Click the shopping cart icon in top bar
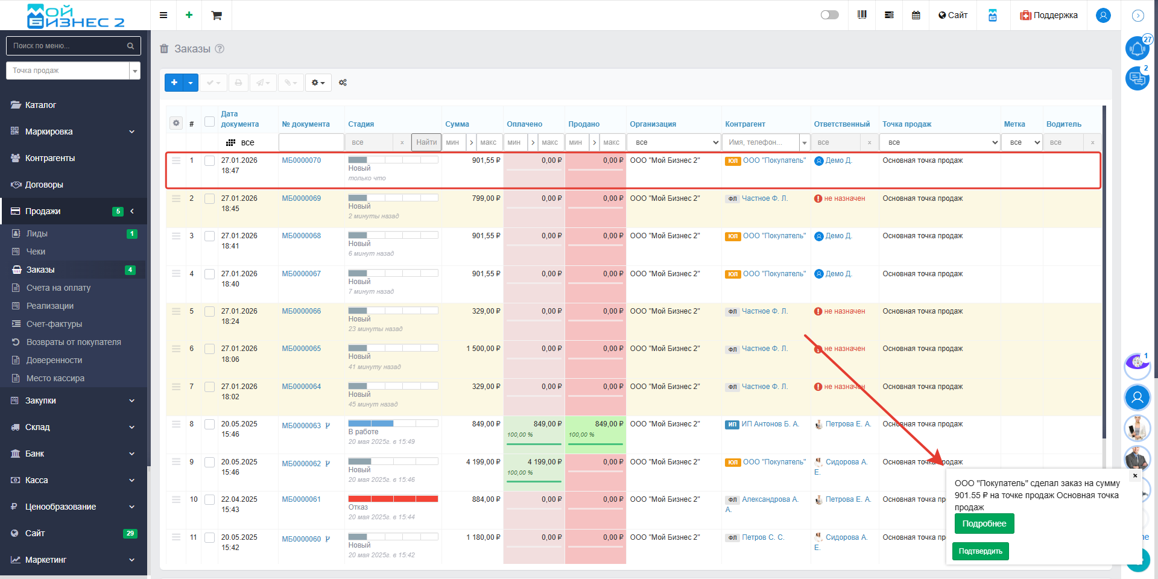This screenshot has height=579, width=1158. pyautogui.click(x=217, y=15)
